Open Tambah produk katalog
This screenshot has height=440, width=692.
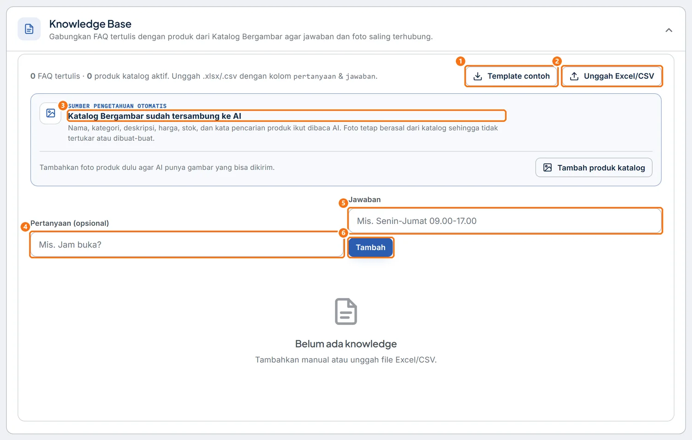(594, 168)
